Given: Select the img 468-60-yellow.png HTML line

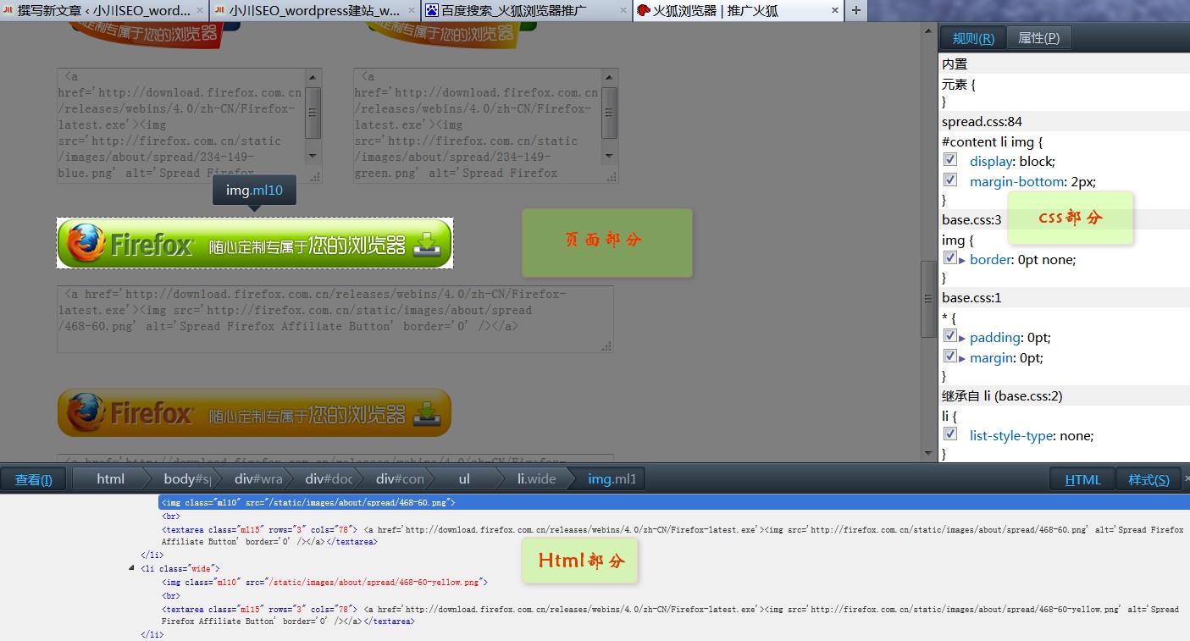Looking at the screenshot, I should (x=324, y=582).
